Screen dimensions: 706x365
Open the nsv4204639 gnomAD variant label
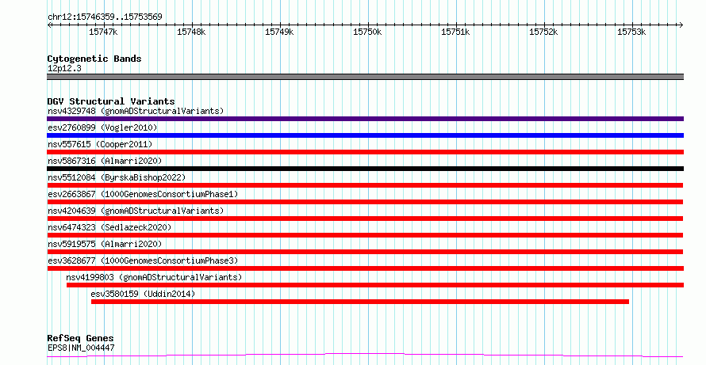(x=136, y=211)
